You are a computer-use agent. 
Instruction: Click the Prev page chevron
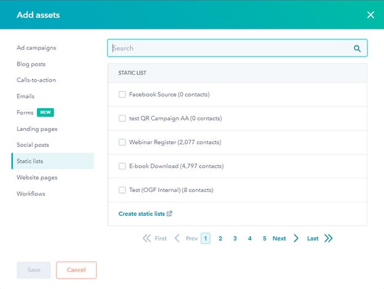tap(177, 239)
